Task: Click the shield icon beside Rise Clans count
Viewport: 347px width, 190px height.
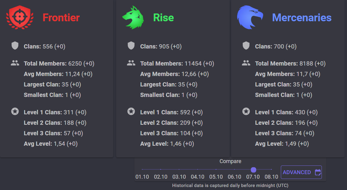Action: [131, 46]
